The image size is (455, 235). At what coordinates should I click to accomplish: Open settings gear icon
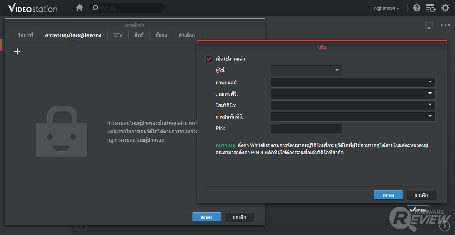coord(445,8)
